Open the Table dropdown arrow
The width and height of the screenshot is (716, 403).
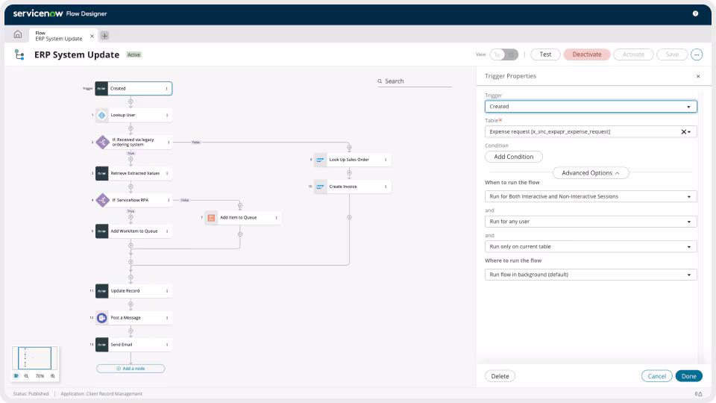(689, 132)
